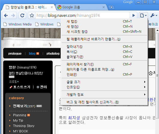Image resolution: width=159 pixels, height=134 pixels.
Task: Reload the page with the refresh icon
Action: pyautogui.click(x=22, y=16)
